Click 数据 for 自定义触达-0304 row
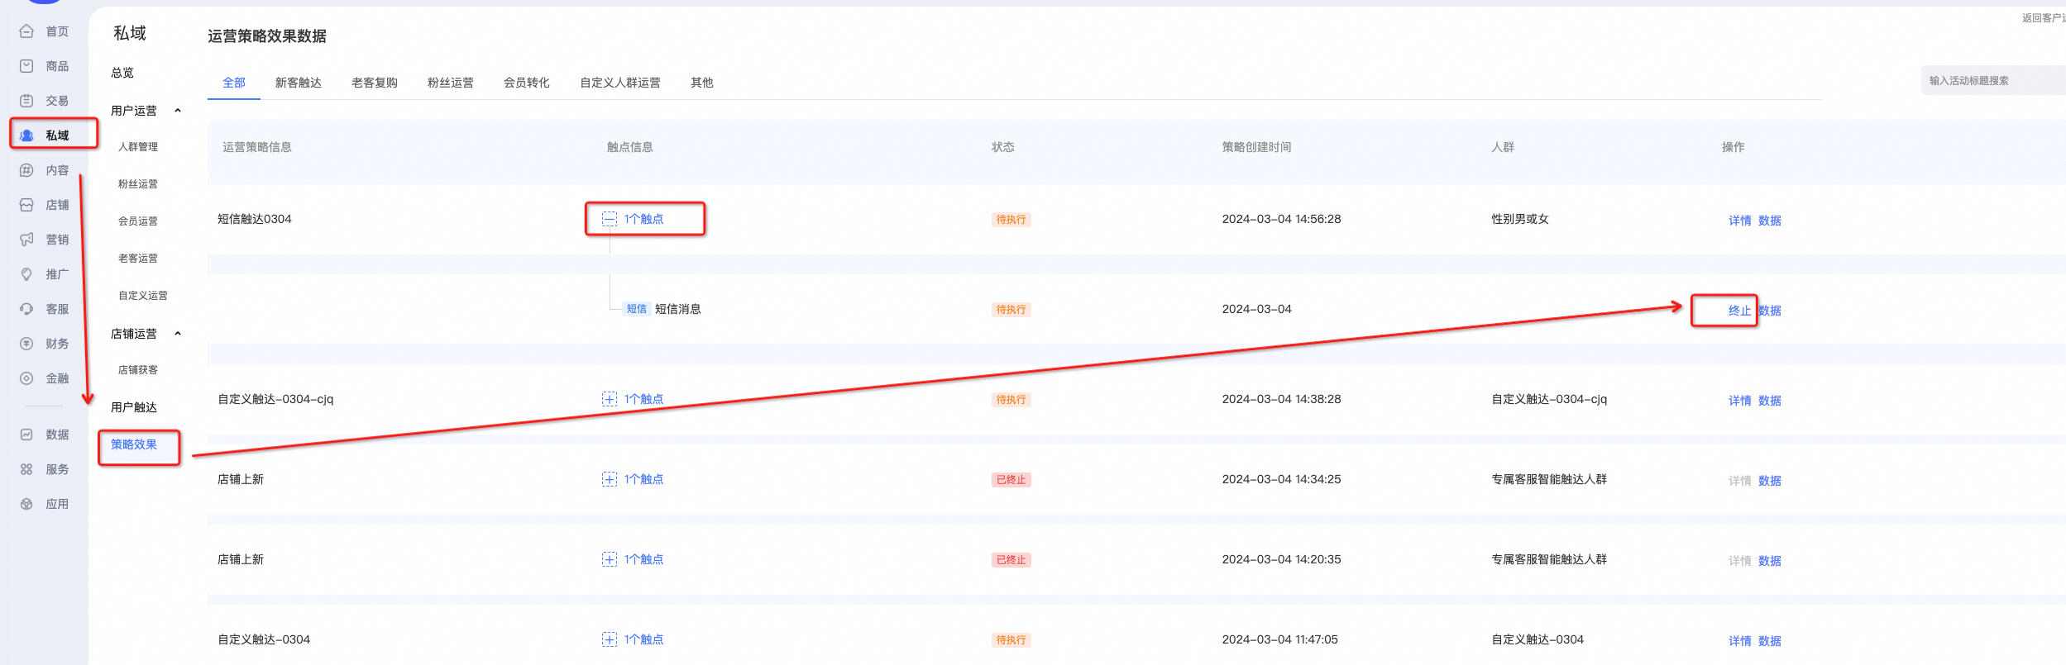This screenshot has height=665, width=2066. (x=1770, y=641)
